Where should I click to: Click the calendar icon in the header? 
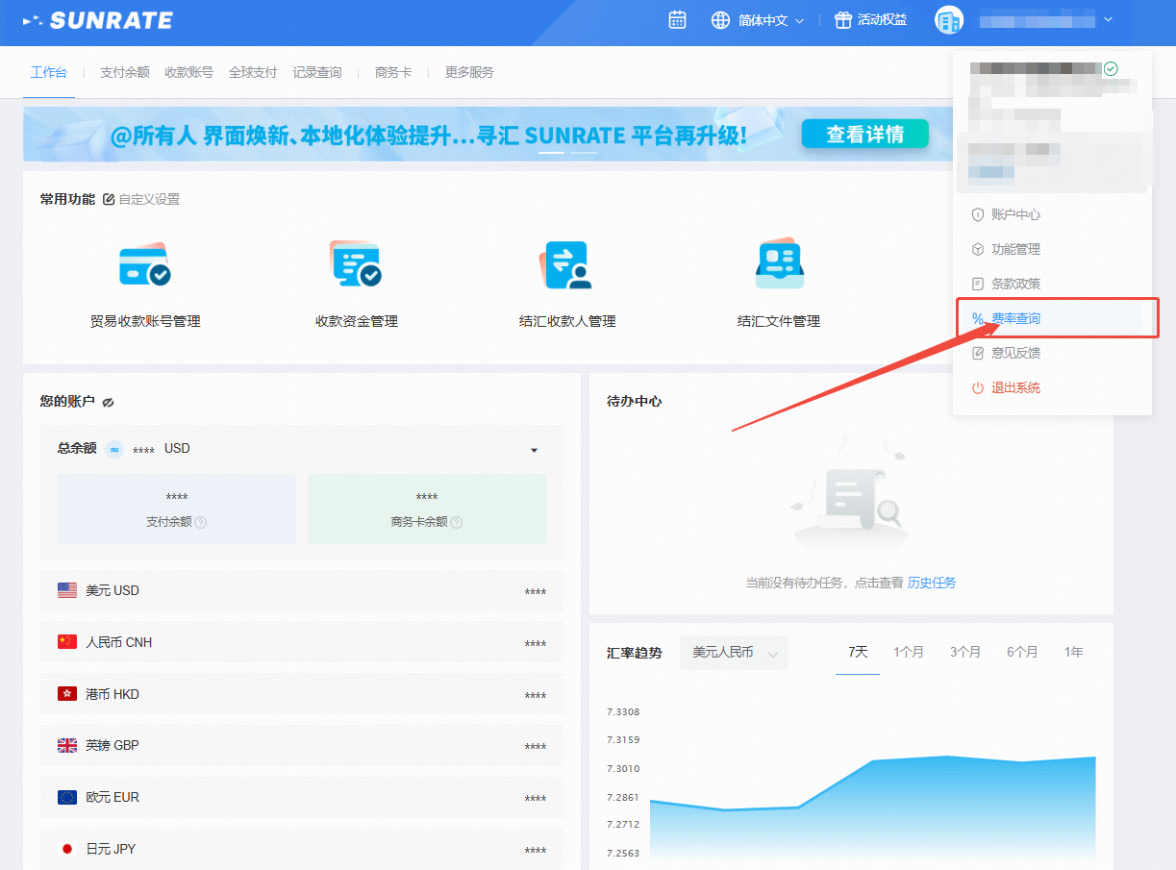tap(677, 19)
